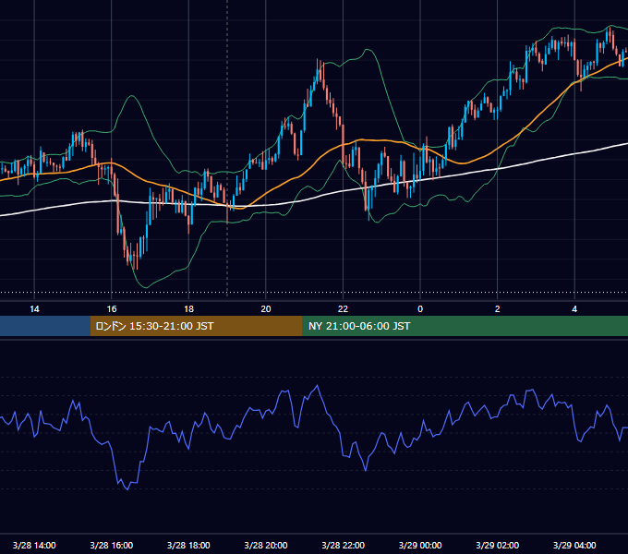Click the 0 hour label on chart axis

point(420,309)
